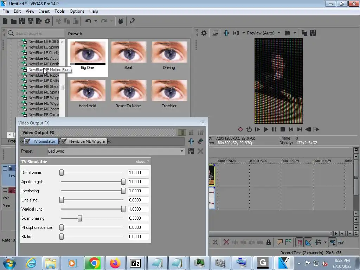Click the Record button in preview transport
Image resolution: width=360 pixels, height=270 pixels.
[240, 129]
